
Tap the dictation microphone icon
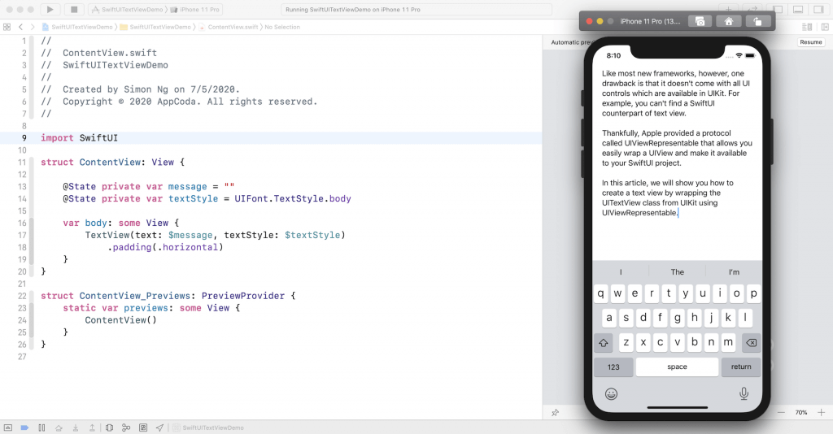pyautogui.click(x=744, y=393)
